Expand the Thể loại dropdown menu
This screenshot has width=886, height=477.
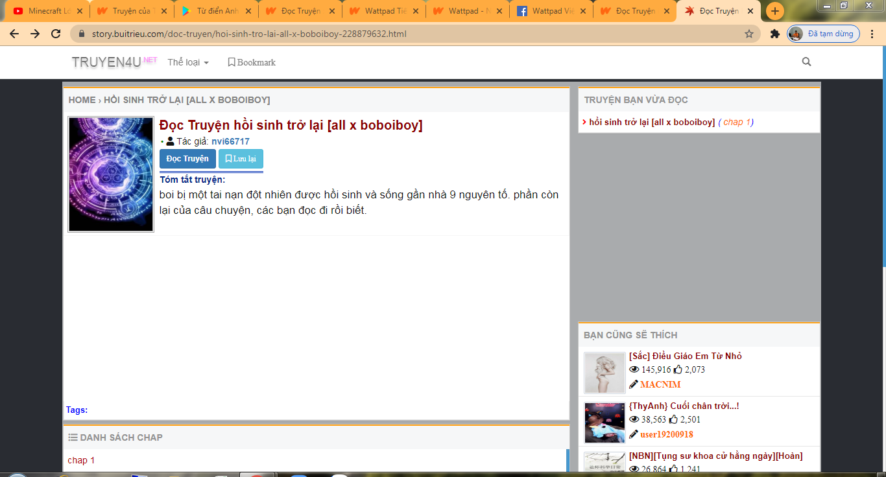pyautogui.click(x=188, y=62)
